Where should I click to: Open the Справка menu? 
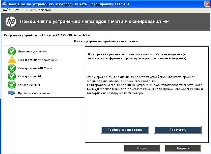pos(45,10)
